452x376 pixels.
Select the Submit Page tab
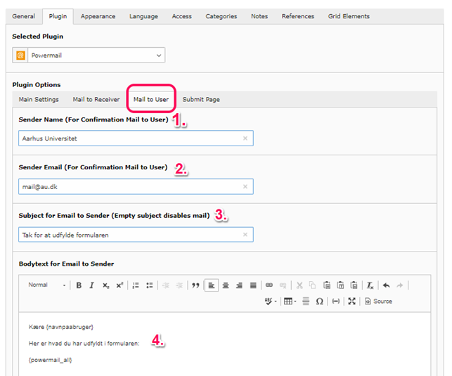tap(201, 100)
